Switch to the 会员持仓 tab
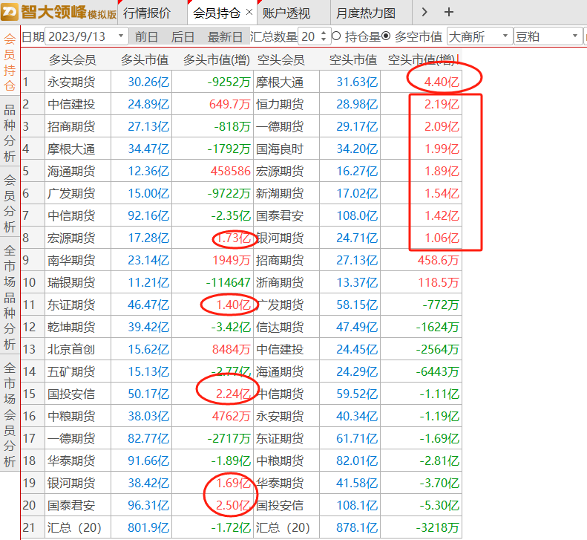 [x=217, y=13]
